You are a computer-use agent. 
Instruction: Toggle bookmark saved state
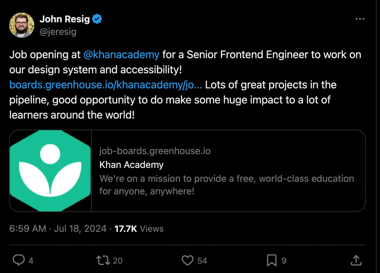(x=272, y=260)
